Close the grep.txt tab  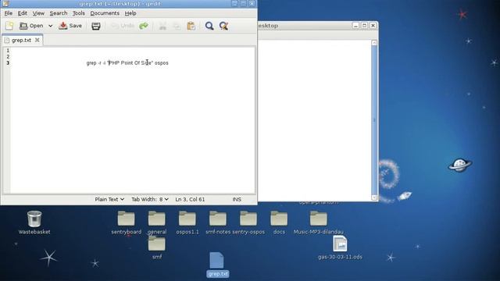click(37, 40)
